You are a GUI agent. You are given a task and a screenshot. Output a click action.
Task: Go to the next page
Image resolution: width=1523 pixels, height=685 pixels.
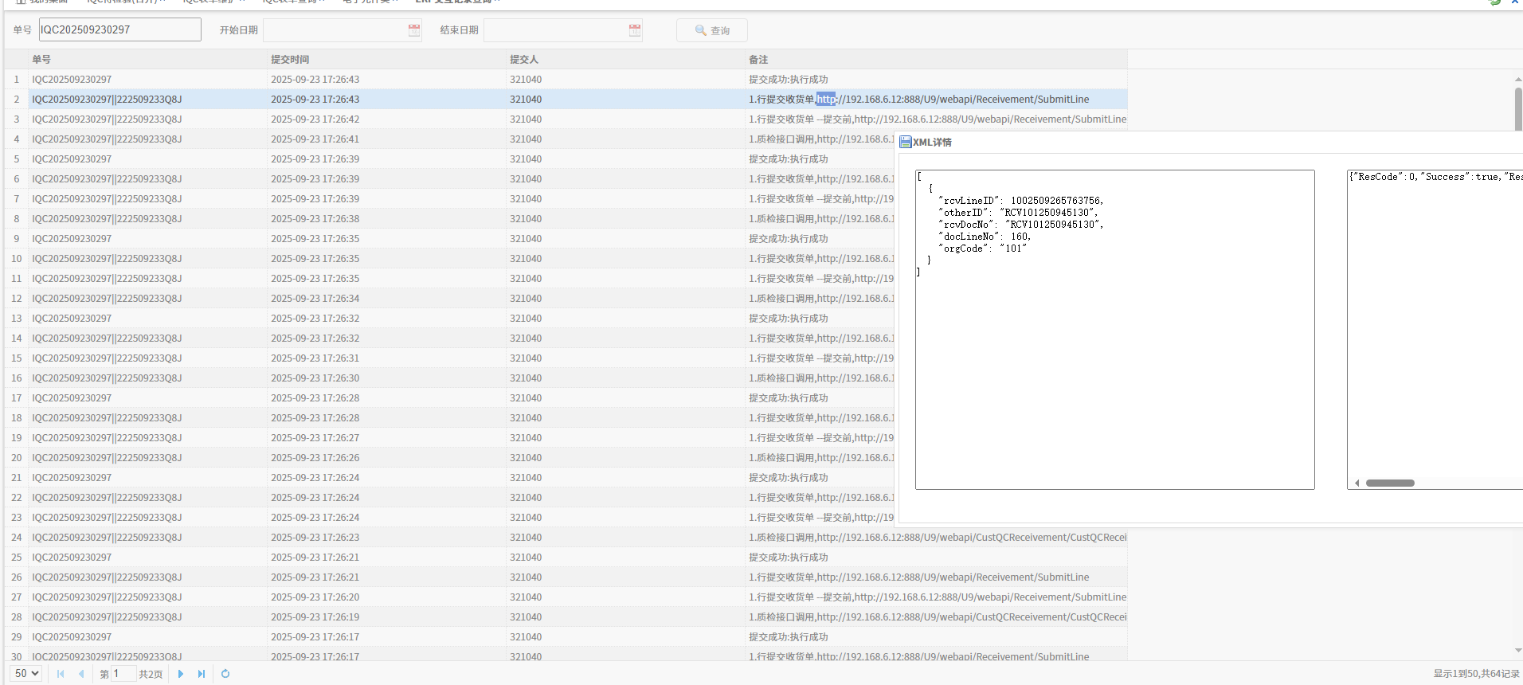point(181,674)
